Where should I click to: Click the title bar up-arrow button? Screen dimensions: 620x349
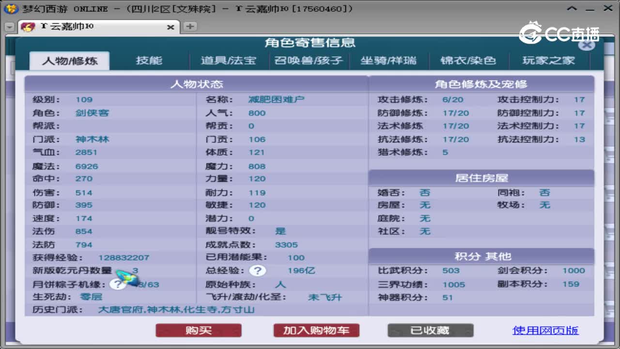coord(572,8)
